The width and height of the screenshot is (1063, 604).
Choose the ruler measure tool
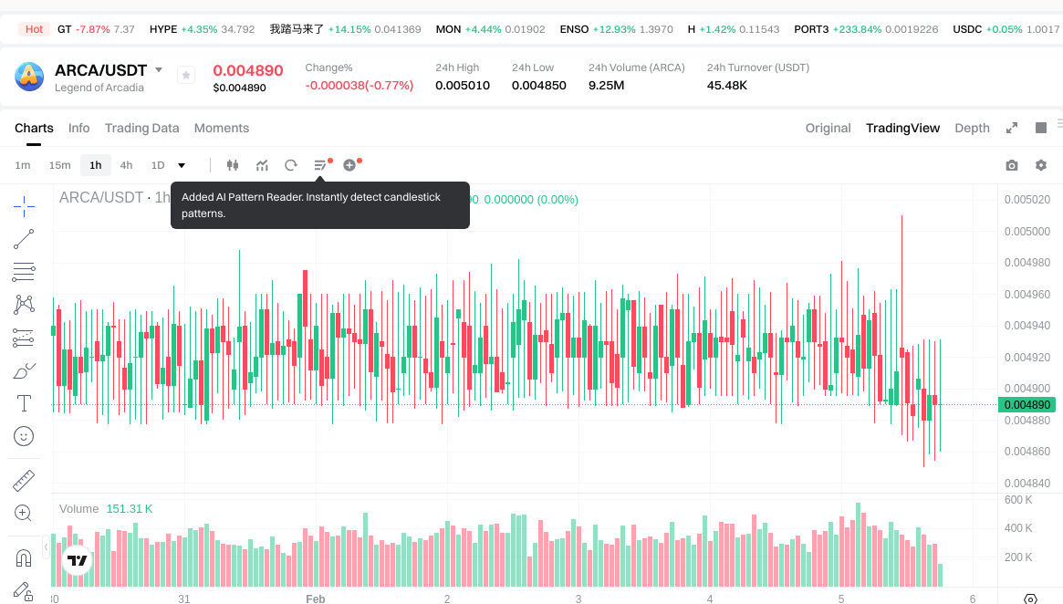click(x=24, y=480)
